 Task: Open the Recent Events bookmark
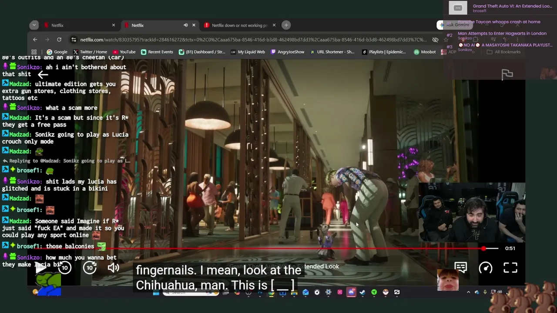[x=157, y=52]
